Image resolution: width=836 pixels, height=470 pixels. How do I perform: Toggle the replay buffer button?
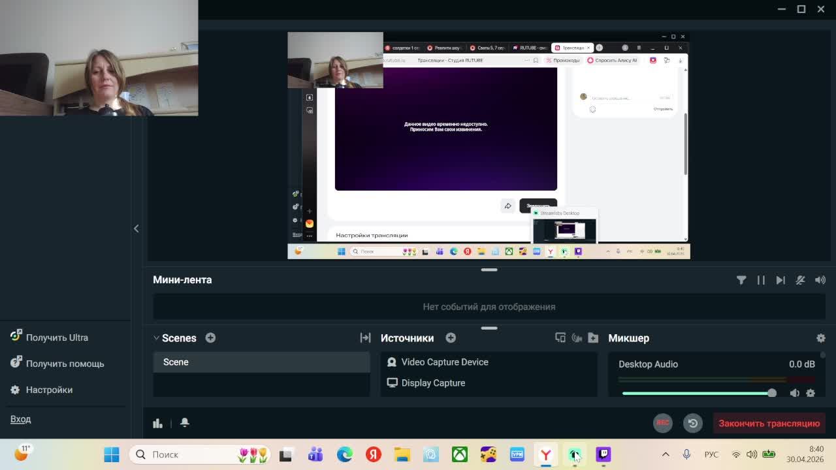coord(692,423)
